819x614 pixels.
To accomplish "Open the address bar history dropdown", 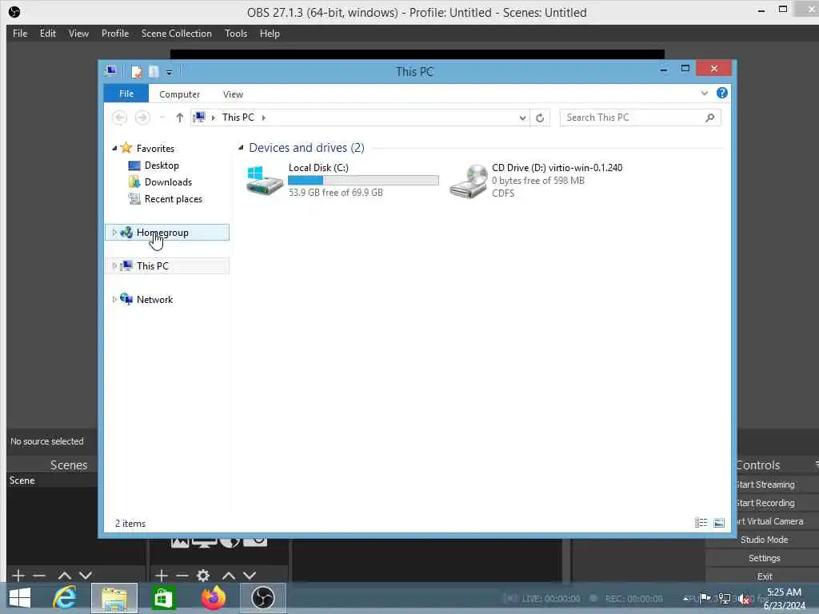I will [522, 118].
